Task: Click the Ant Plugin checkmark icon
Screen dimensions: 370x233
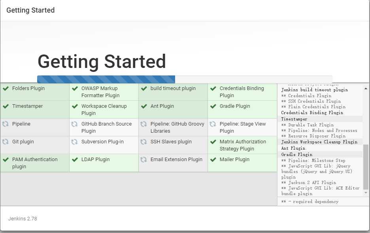Action: click(x=144, y=106)
